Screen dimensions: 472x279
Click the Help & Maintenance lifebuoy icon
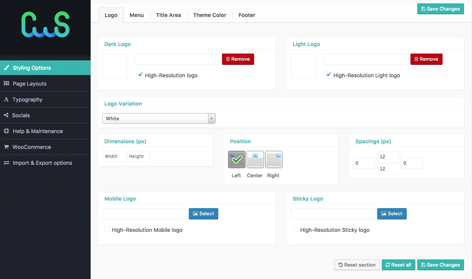(6, 131)
